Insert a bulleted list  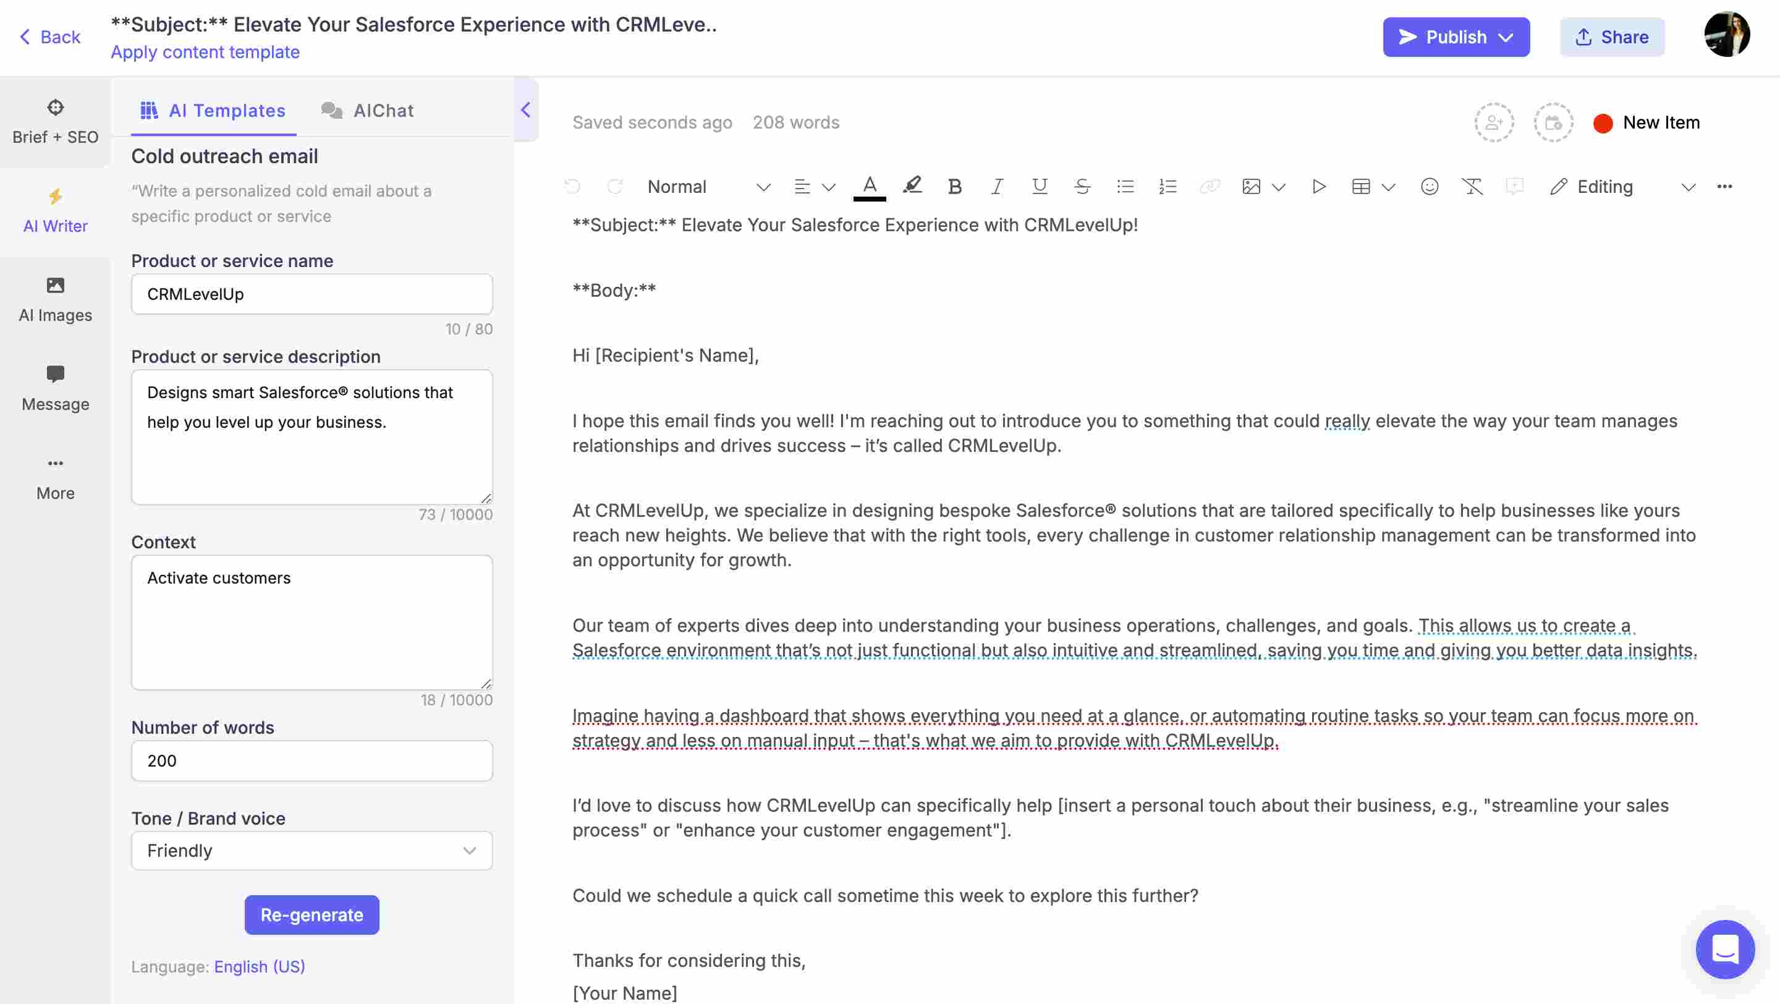1125,187
